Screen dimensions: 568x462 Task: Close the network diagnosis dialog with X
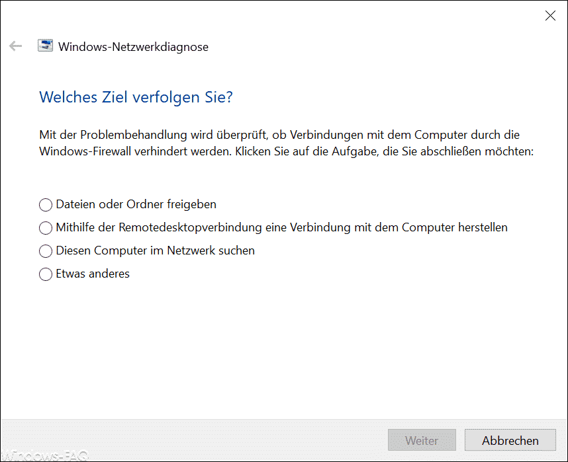(x=550, y=16)
